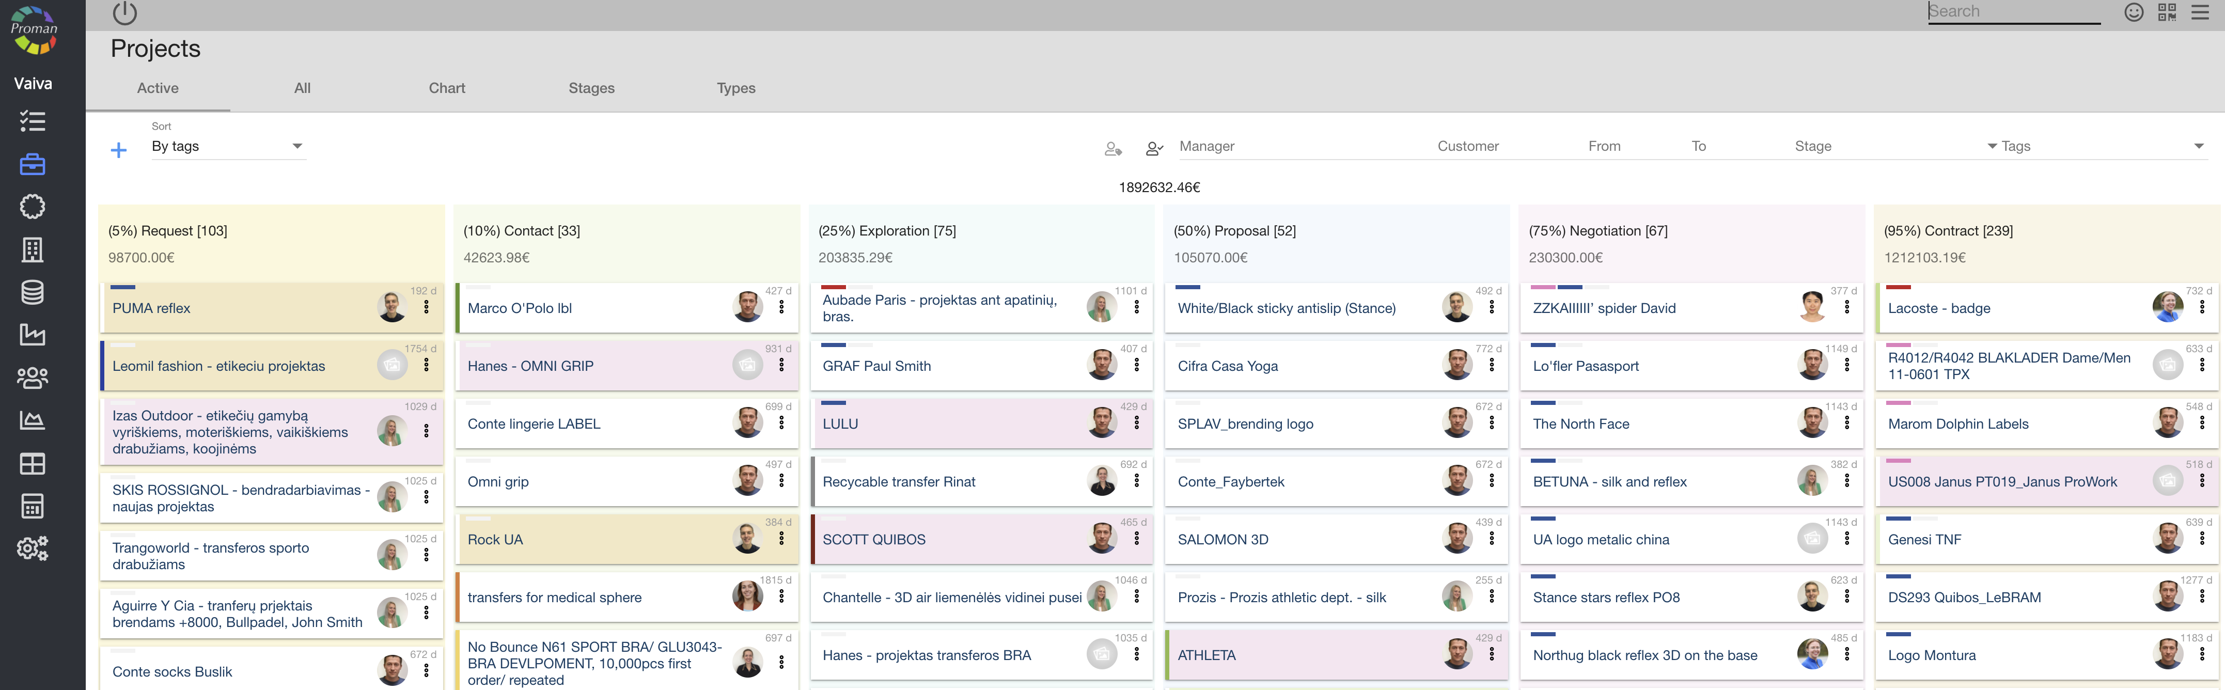Open options menu for Lacoste - badge
This screenshot has width=2225, height=690.
point(2202,307)
